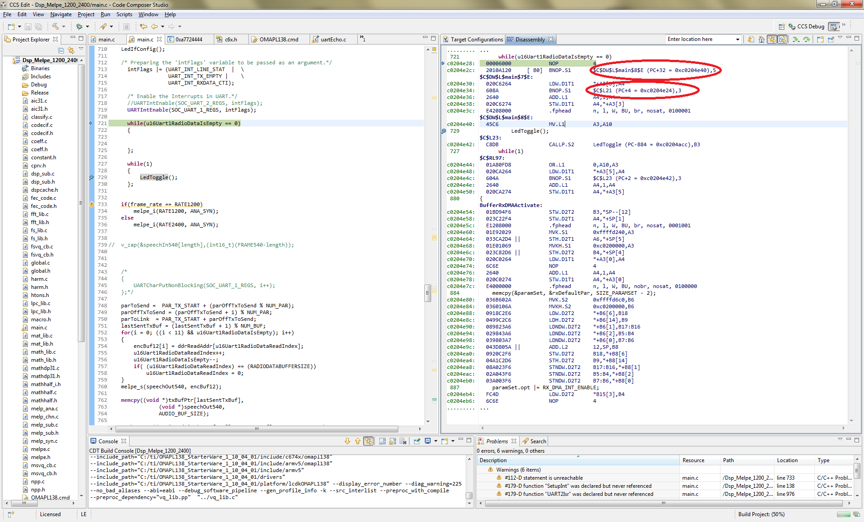Open the Search tab beside Problems
This screenshot has height=522, width=864.
[x=538, y=441]
